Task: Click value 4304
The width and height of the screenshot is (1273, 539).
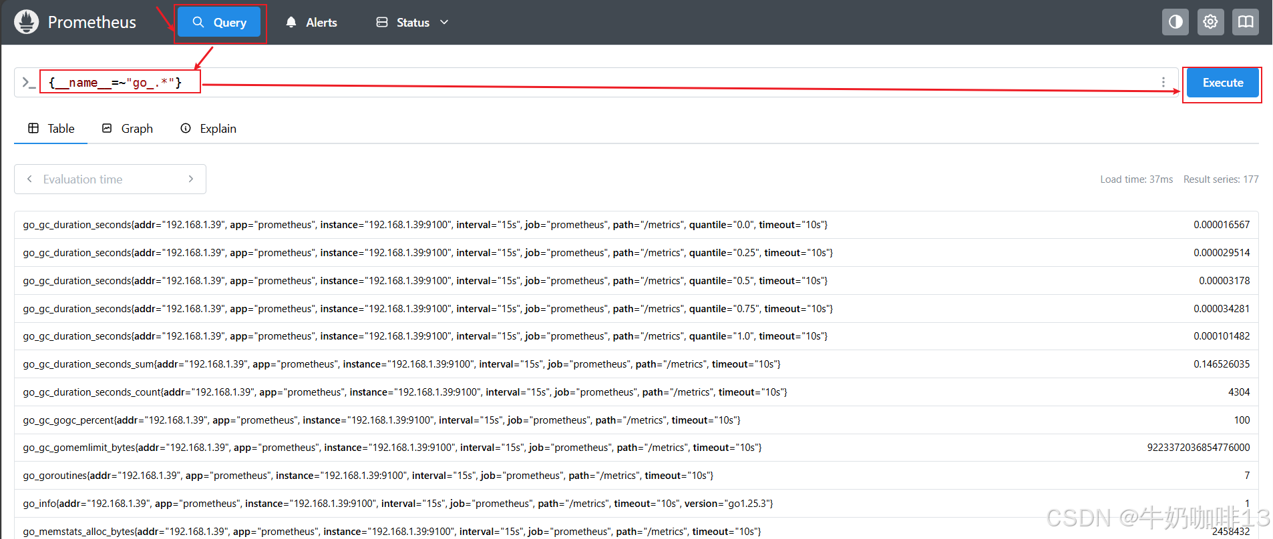Action: (1239, 392)
